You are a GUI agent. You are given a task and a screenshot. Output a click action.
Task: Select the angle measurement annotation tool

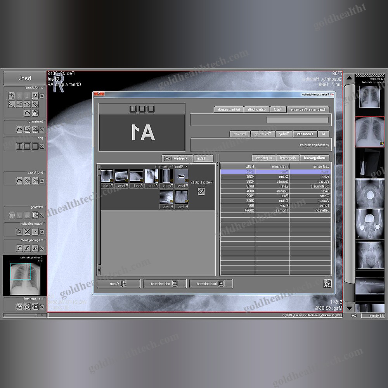click(27, 104)
